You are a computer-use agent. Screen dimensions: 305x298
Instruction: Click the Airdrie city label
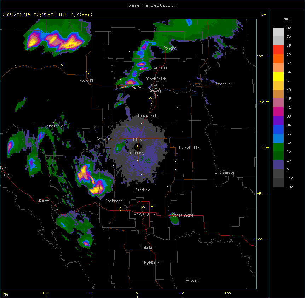coord(143,190)
